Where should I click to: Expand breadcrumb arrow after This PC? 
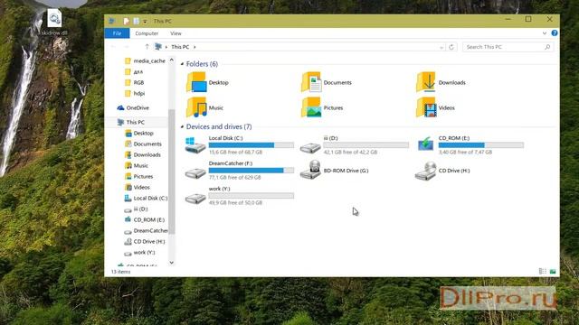click(x=195, y=47)
